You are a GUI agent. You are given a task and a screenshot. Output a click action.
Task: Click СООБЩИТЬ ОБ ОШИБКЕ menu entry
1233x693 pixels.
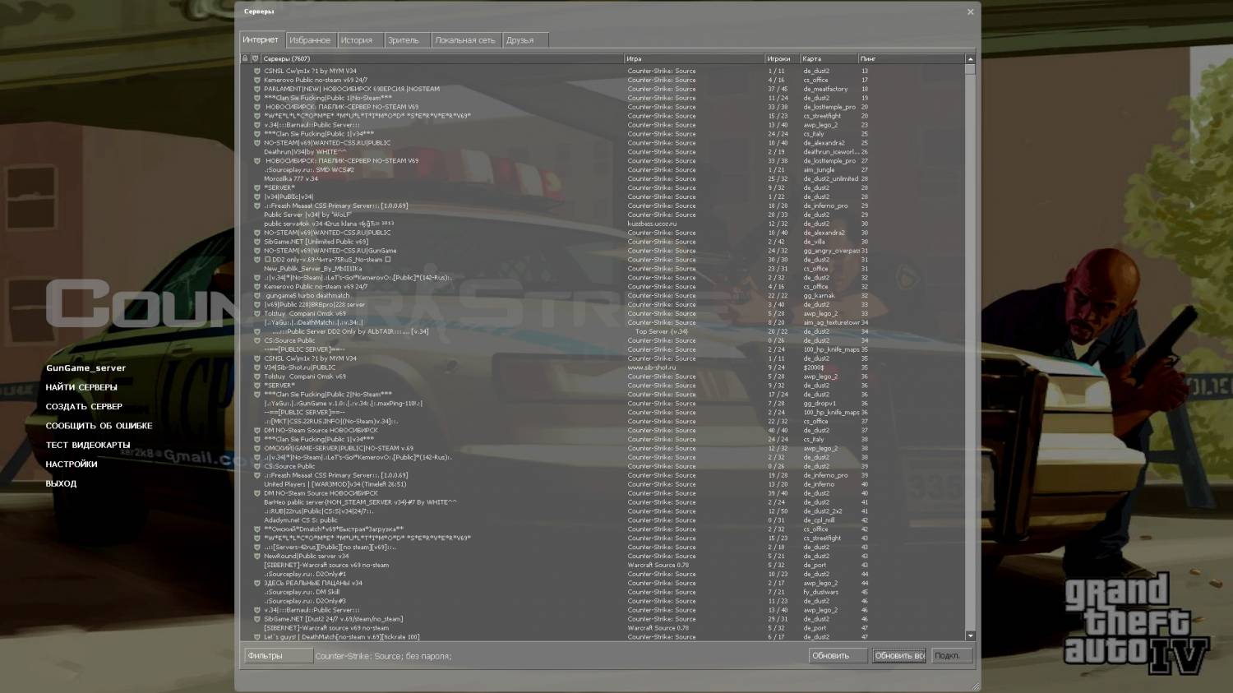(x=99, y=426)
